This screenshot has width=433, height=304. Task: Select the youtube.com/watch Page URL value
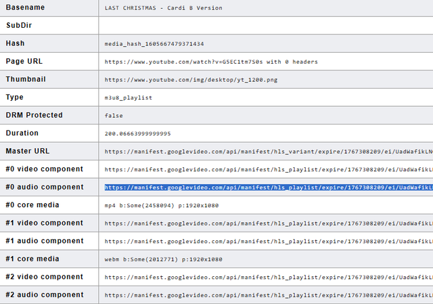point(211,62)
